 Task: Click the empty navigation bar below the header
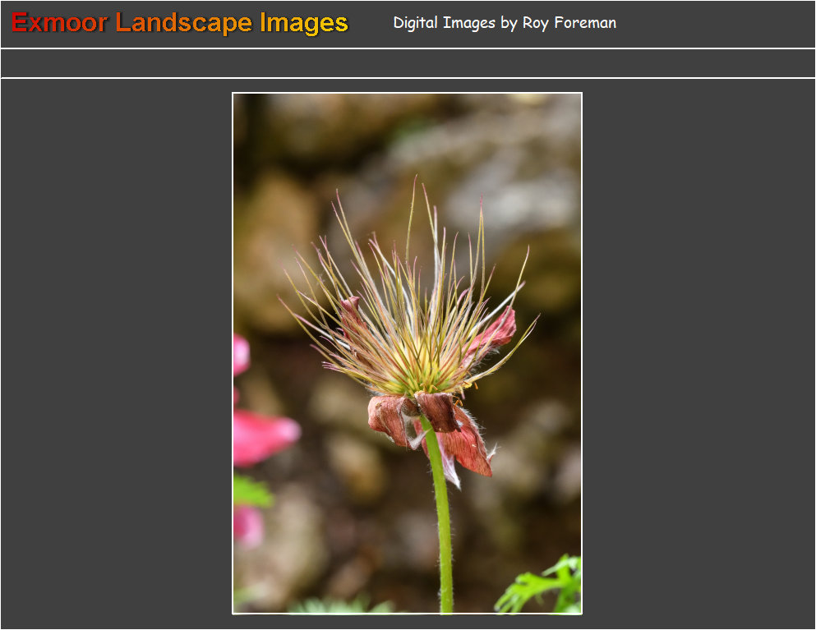(x=408, y=63)
